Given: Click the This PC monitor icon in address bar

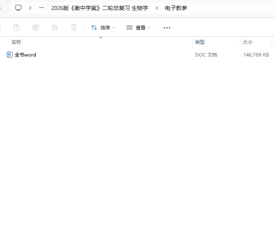Looking at the screenshot, I should (x=18, y=8).
